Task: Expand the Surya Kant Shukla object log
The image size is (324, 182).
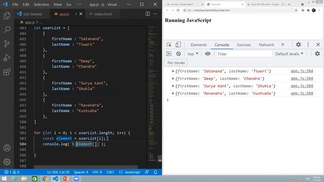Action: tap(173, 86)
